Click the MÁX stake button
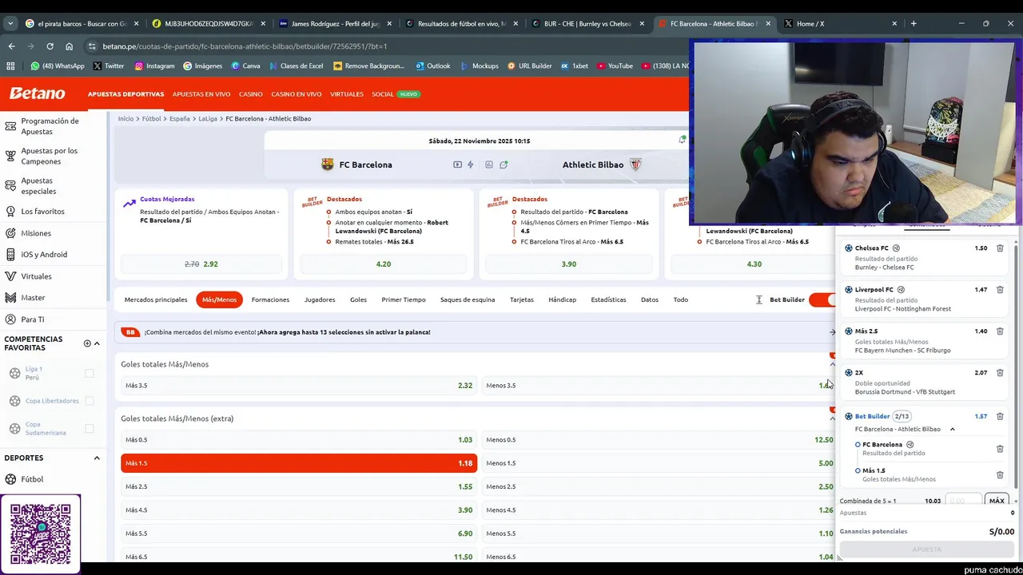This screenshot has width=1023, height=575. (997, 501)
